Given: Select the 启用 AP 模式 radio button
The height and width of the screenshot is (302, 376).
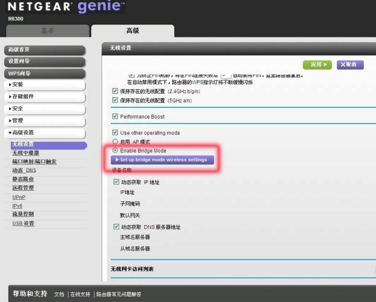Looking at the screenshot, I should coord(115,142).
